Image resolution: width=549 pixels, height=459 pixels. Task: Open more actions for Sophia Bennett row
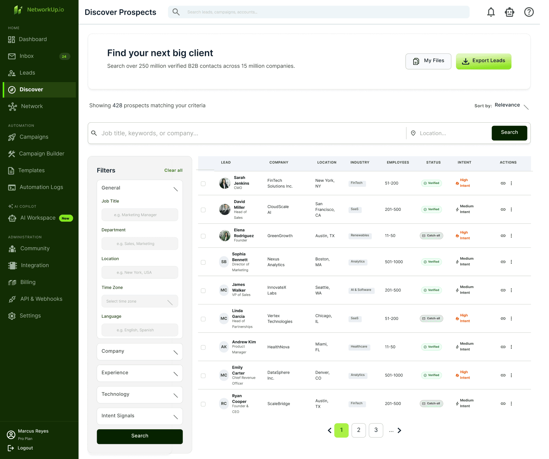click(x=511, y=262)
